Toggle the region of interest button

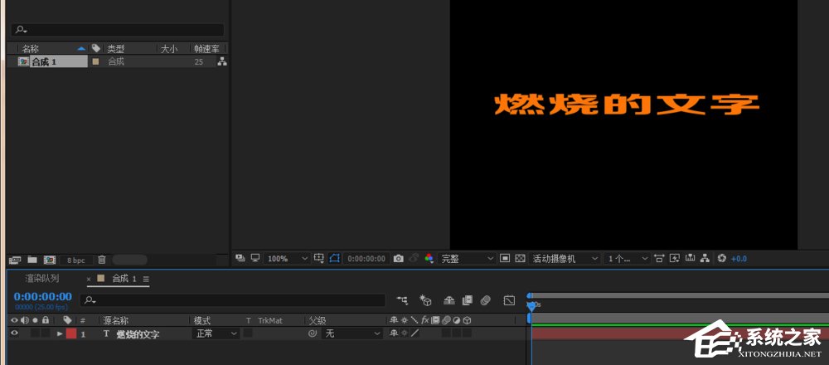(x=335, y=259)
